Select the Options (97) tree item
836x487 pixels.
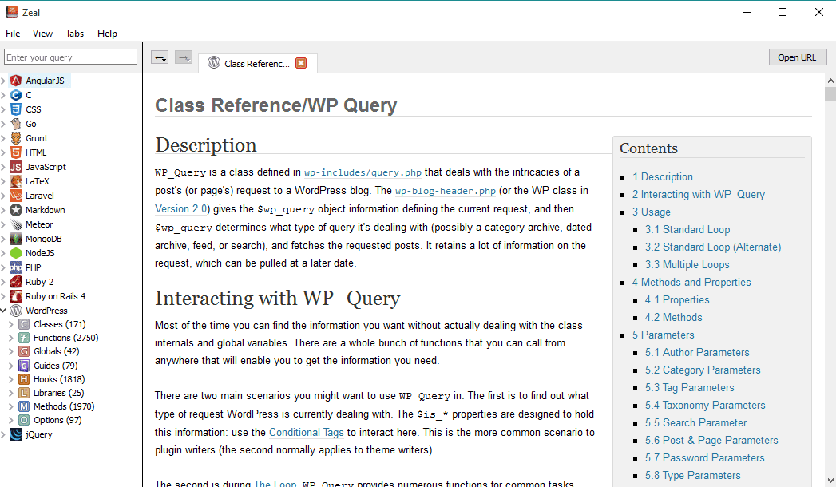coord(57,421)
